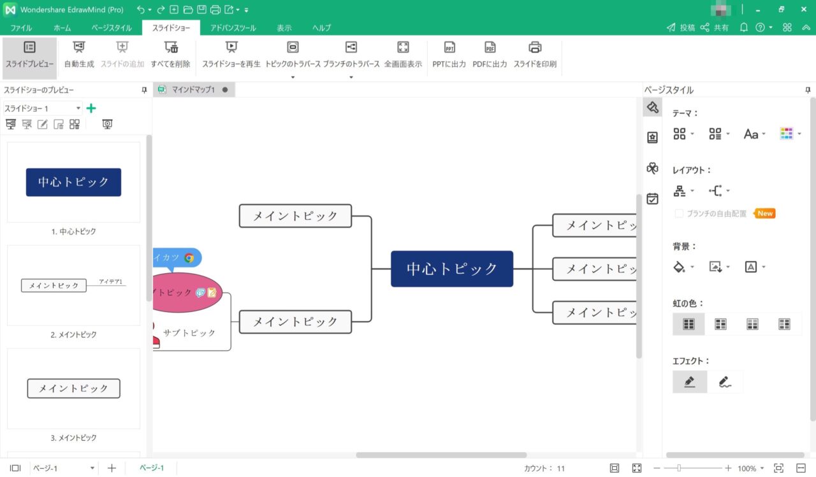Open the ファイル menu
This screenshot has width=816, height=477.
[x=21, y=28]
